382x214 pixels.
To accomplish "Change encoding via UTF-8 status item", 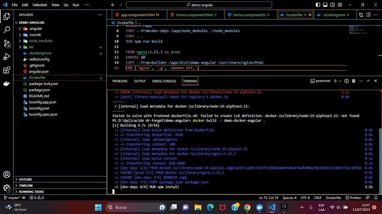I will pyautogui.click(x=305, y=198).
